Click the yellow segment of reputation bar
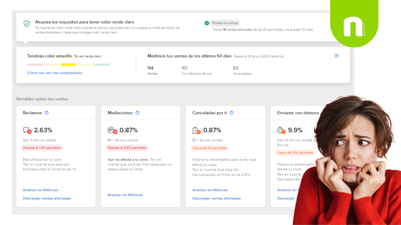The width and height of the screenshot is (401, 225). pyautogui.click(x=68, y=65)
